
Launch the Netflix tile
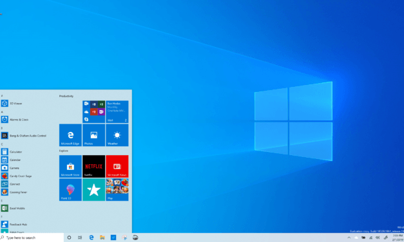(x=94, y=166)
